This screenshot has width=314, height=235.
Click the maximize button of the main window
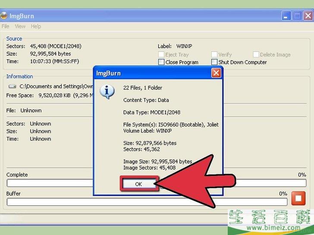(297, 16)
